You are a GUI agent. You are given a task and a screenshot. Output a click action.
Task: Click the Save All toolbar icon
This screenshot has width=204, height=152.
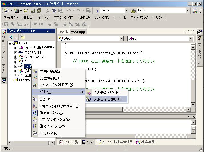point(39,11)
